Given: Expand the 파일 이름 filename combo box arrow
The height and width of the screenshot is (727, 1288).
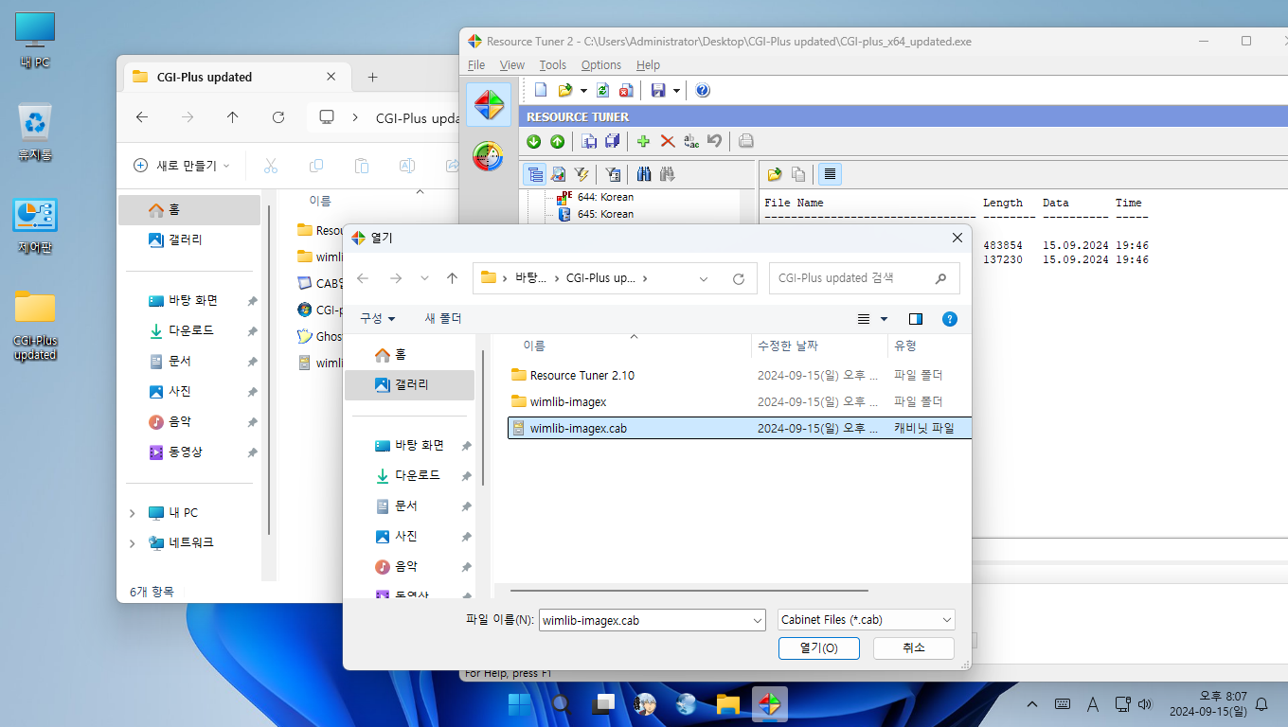Looking at the screenshot, I should click(757, 620).
